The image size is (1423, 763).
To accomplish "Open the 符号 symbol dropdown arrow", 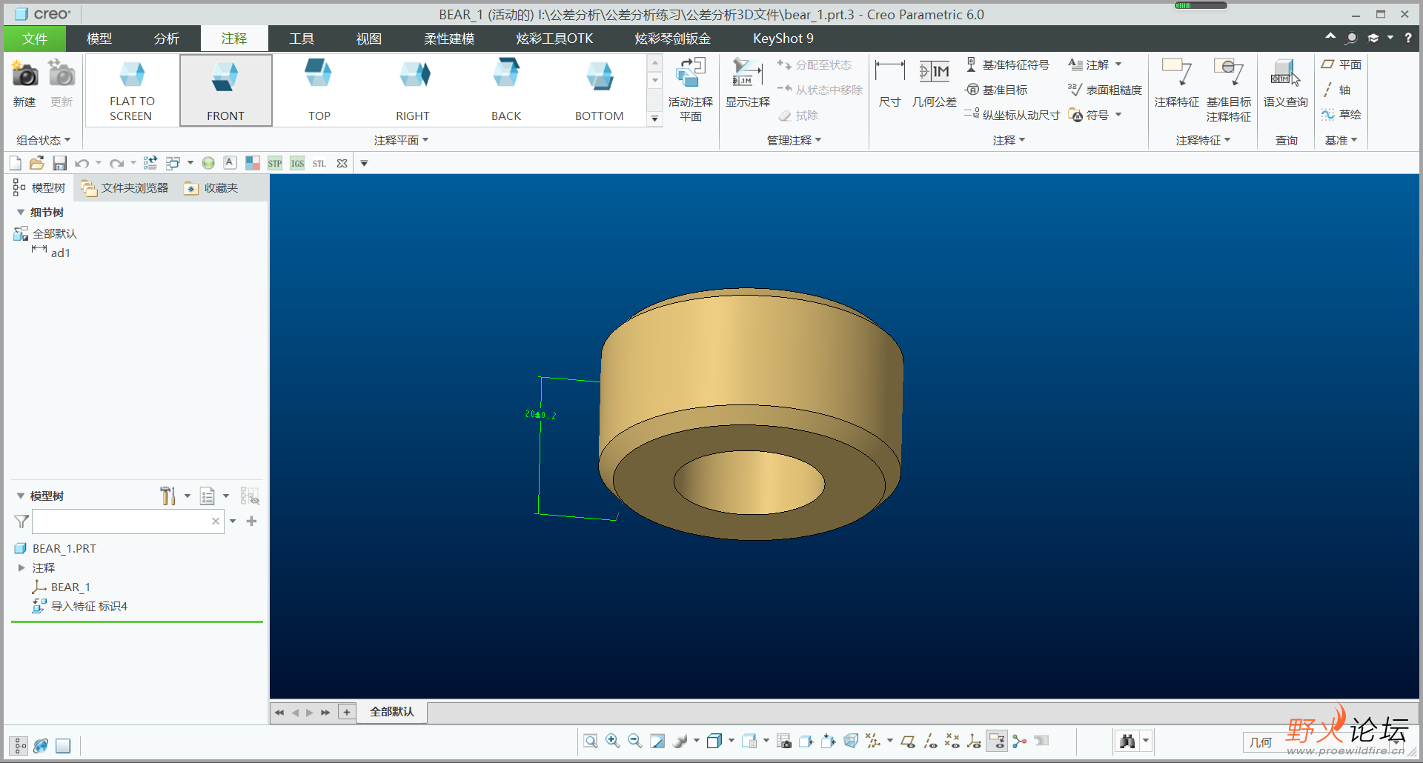I will (1118, 115).
